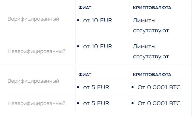Click КРИПТОВАЛЮТА header above Лимиты отсутствуют

point(152,8)
